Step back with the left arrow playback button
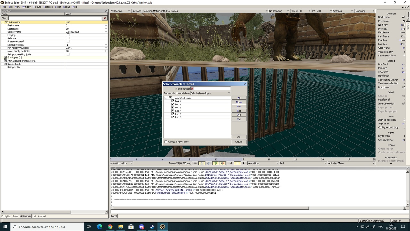This screenshot has height=231, width=410. pos(230,163)
